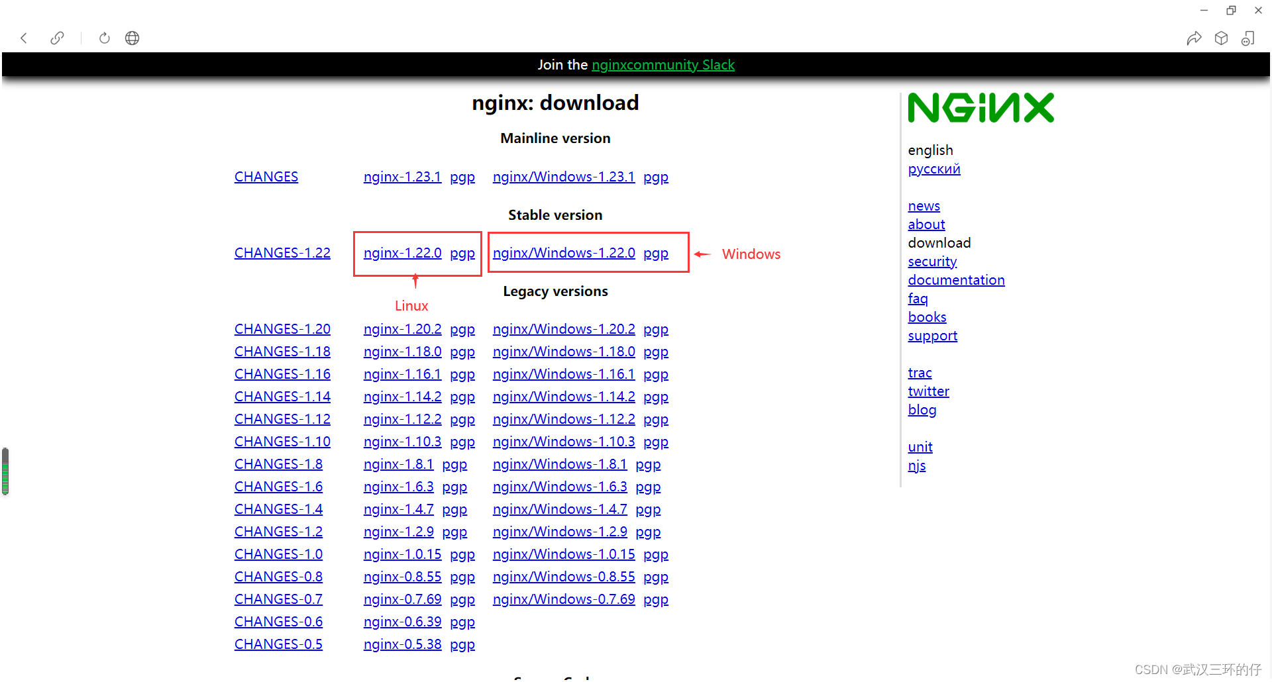Viewport: 1272px width, 682px height.
Task: Download nginx/Windows-1.22.0 stable
Action: point(564,253)
